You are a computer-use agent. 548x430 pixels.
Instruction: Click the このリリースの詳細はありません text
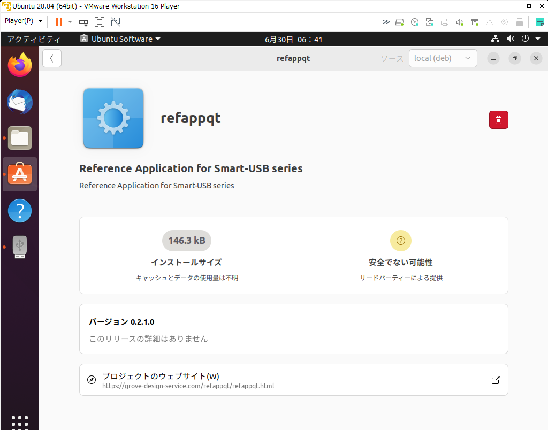tap(149, 339)
